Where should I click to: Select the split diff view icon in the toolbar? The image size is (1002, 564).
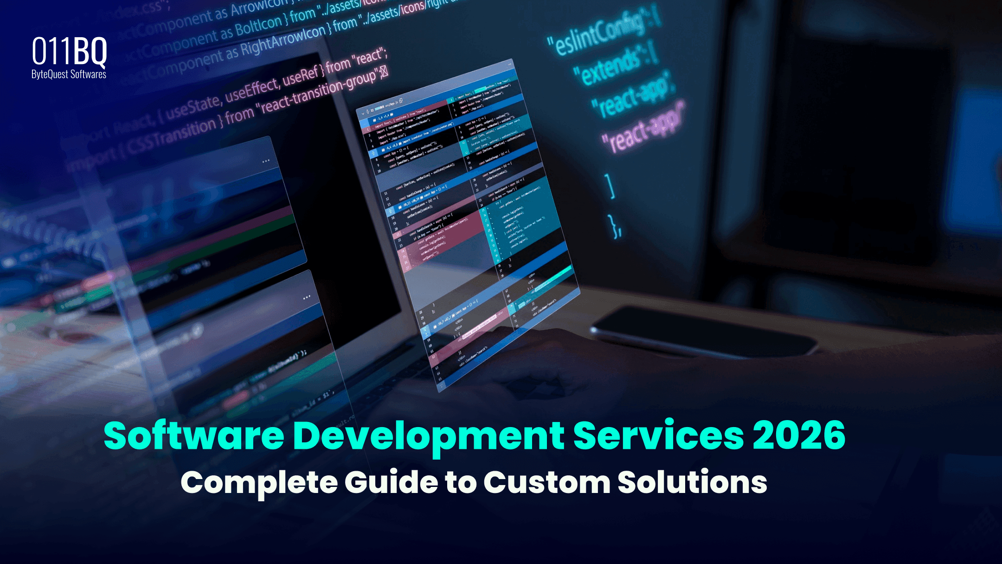click(368, 111)
